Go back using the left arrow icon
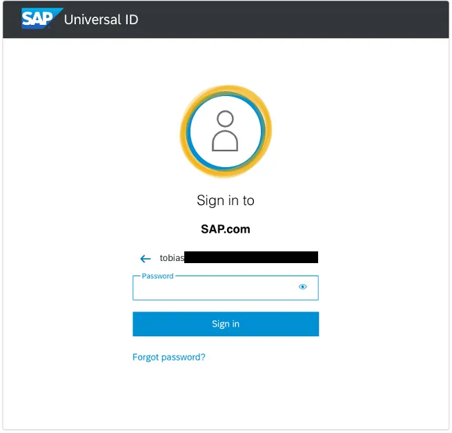 145,258
